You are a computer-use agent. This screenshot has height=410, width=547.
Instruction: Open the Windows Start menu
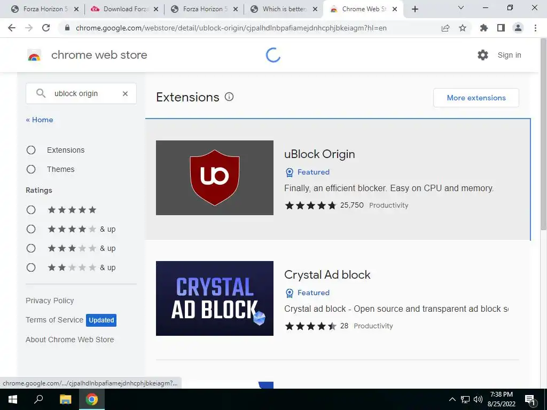pos(13,399)
